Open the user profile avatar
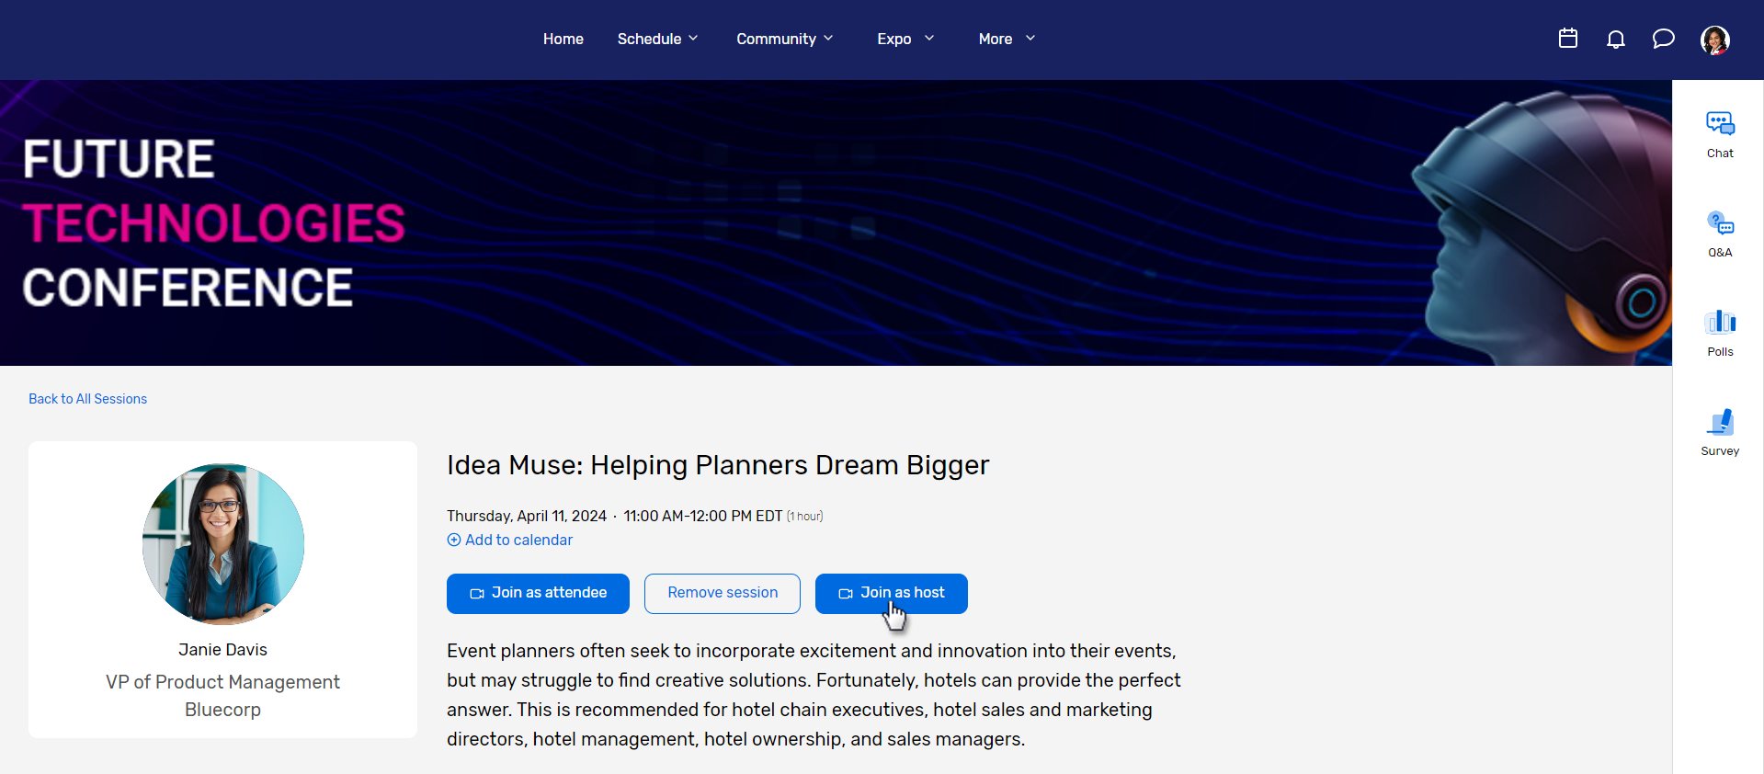Screen dimensions: 1764x774 (1714, 40)
